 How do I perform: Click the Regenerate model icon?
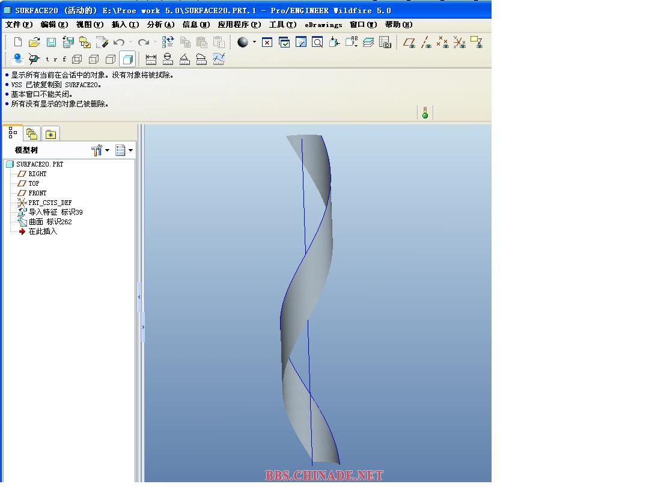168,42
